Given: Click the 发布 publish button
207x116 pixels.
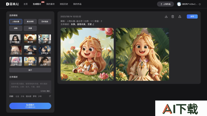Looking at the screenshot, I should (x=192, y=16).
